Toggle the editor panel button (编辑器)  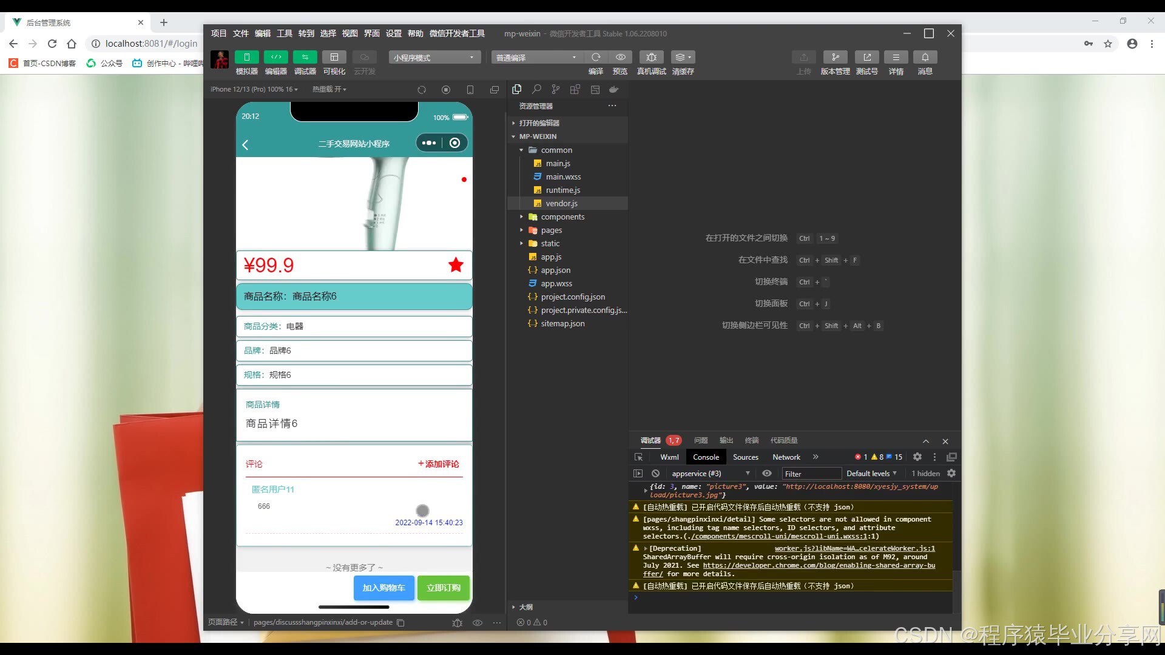tap(275, 57)
